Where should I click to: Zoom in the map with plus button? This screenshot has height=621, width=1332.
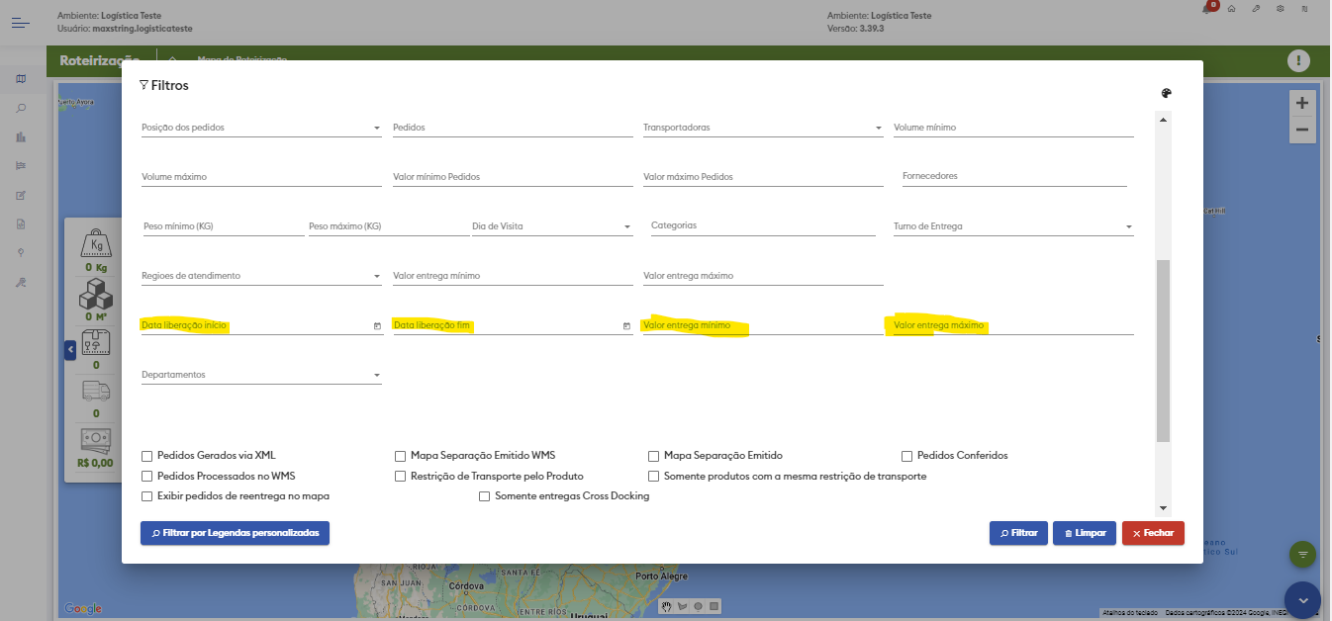[1302, 103]
